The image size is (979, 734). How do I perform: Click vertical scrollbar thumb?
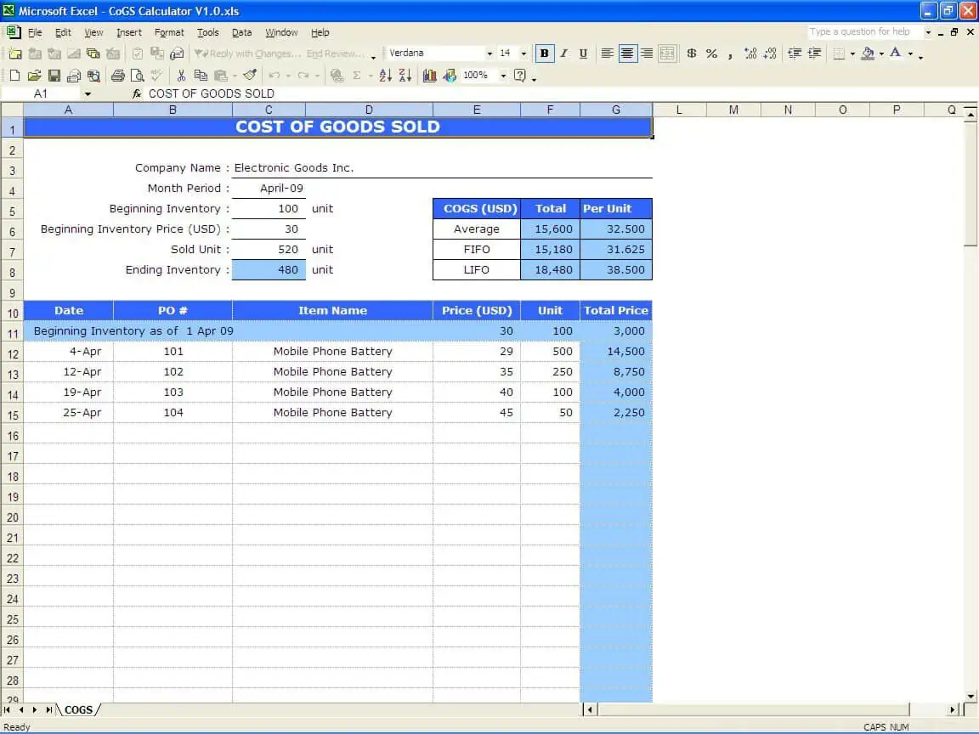tap(971, 184)
